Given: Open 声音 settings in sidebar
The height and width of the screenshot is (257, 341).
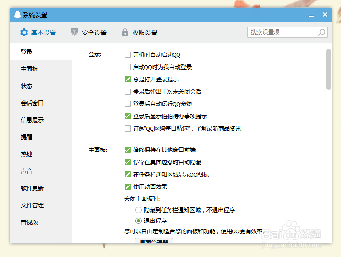Looking at the screenshot, I should pos(41,171).
